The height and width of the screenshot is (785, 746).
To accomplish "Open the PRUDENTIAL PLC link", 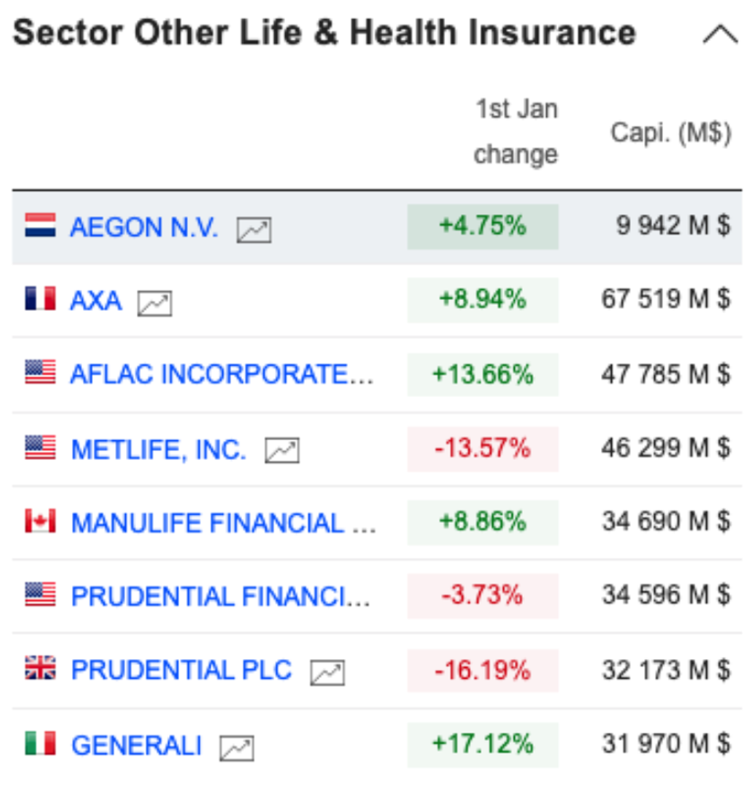I will click(182, 670).
